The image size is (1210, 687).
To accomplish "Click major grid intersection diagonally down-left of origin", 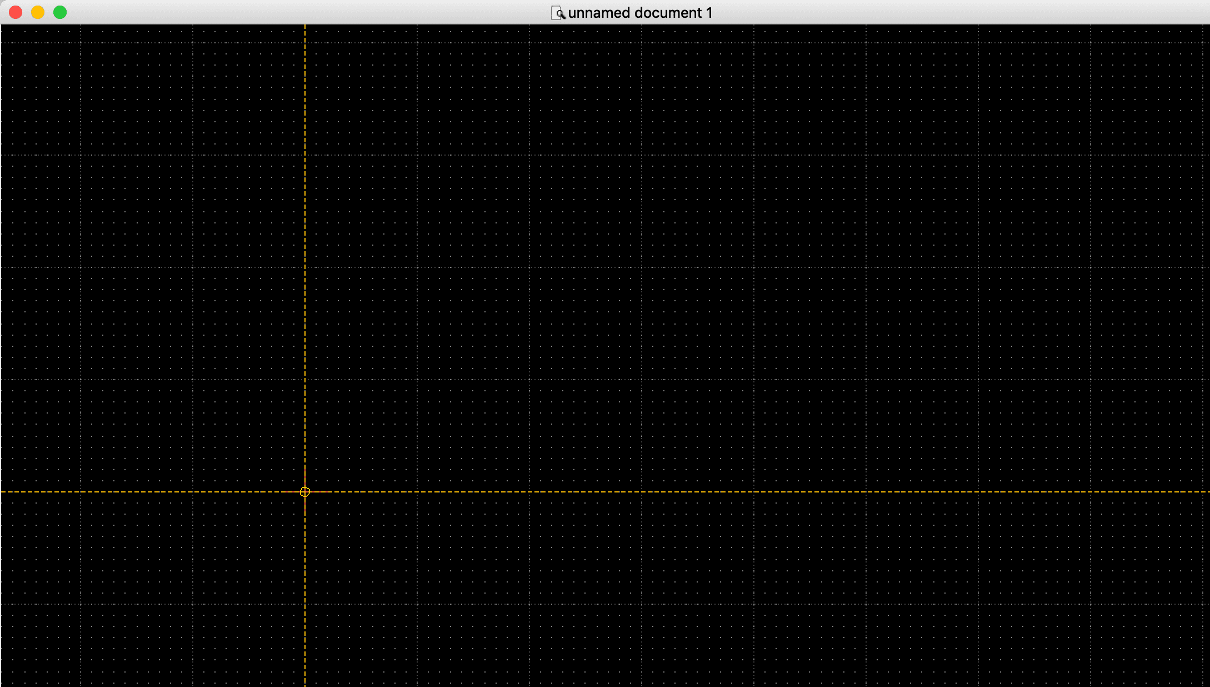I will click(193, 604).
